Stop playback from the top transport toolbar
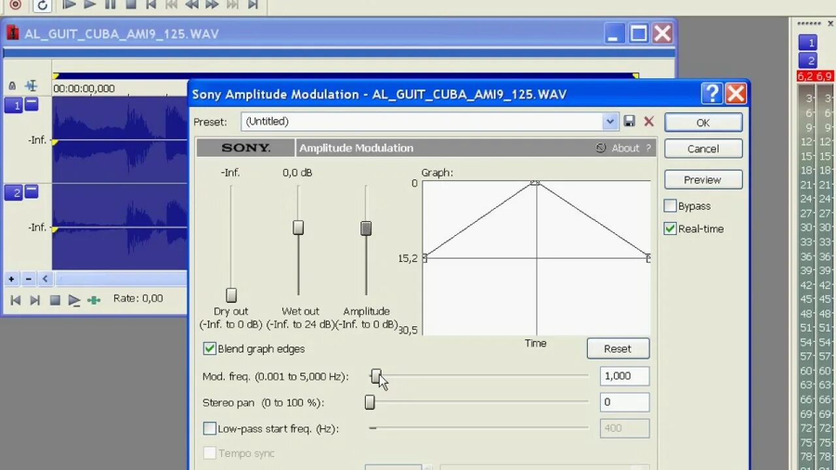The height and width of the screenshot is (470, 836). pos(131,5)
